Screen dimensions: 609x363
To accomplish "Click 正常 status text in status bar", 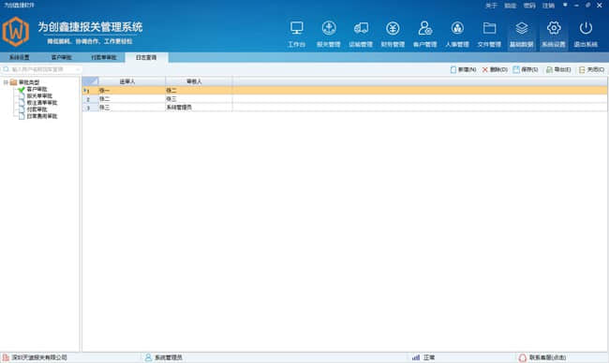I will [429, 357].
